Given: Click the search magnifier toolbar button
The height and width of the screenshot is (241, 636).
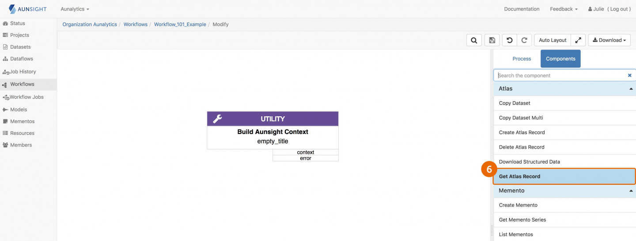Looking at the screenshot, I should coord(474,40).
